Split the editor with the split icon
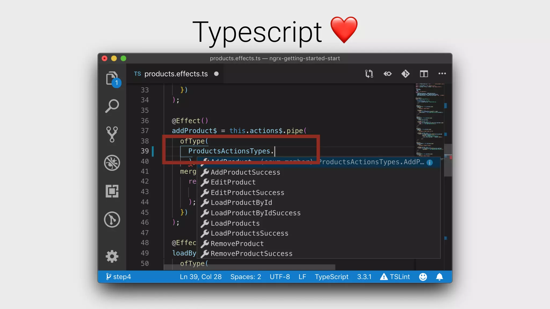Image resolution: width=550 pixels, height=309 pixels. tap(424, 74)
